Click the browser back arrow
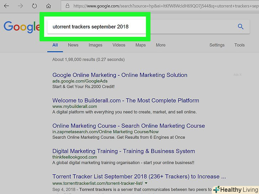 (6, 6)
